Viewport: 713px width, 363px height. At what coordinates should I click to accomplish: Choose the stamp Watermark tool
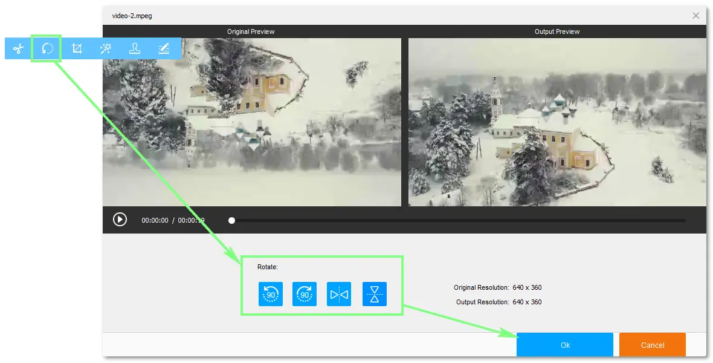tap(135, 49)
